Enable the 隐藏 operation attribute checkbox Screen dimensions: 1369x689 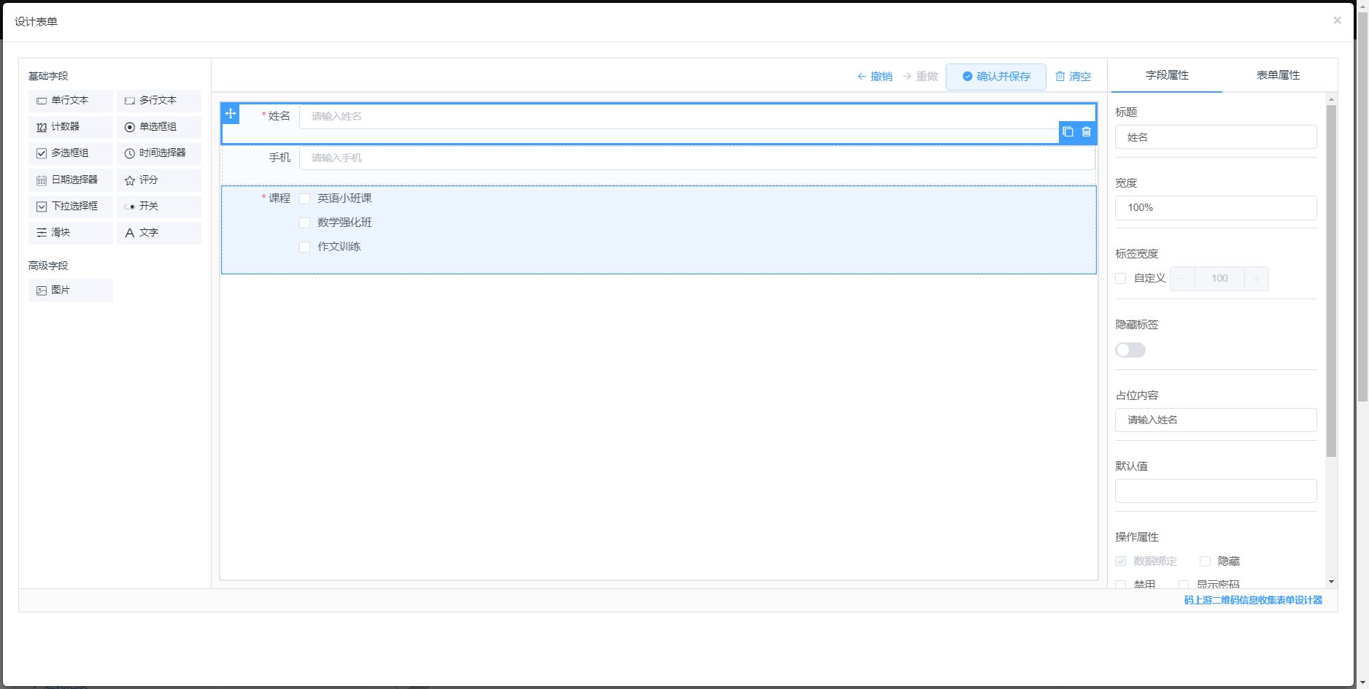click(1205, 561)
